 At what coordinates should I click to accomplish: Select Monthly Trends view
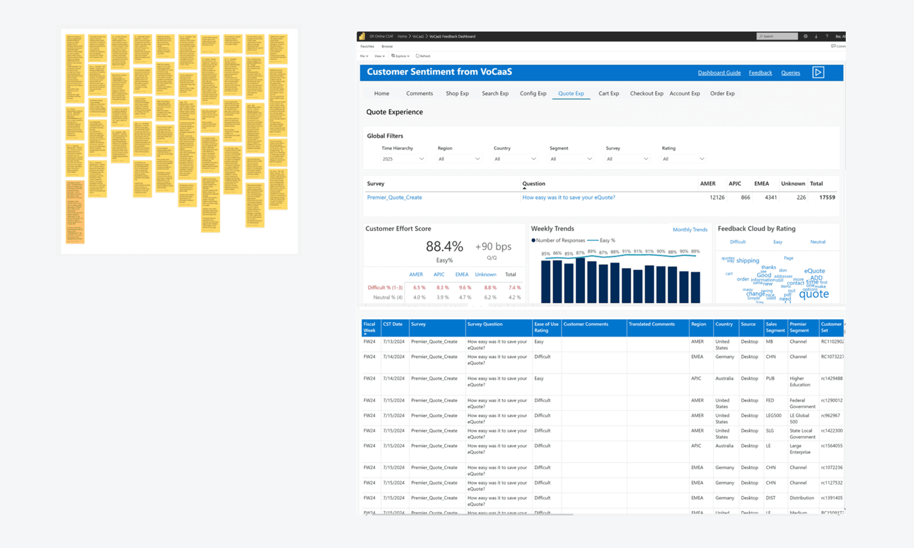pos(690,230)
